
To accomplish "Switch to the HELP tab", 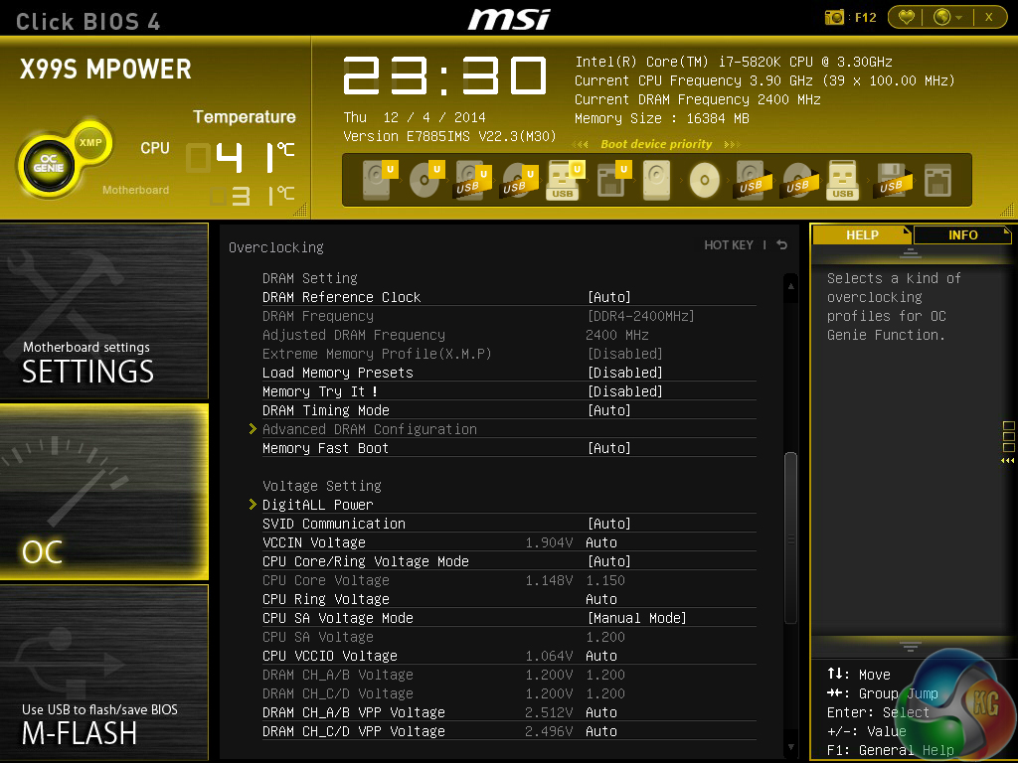I will coord(862,234).
